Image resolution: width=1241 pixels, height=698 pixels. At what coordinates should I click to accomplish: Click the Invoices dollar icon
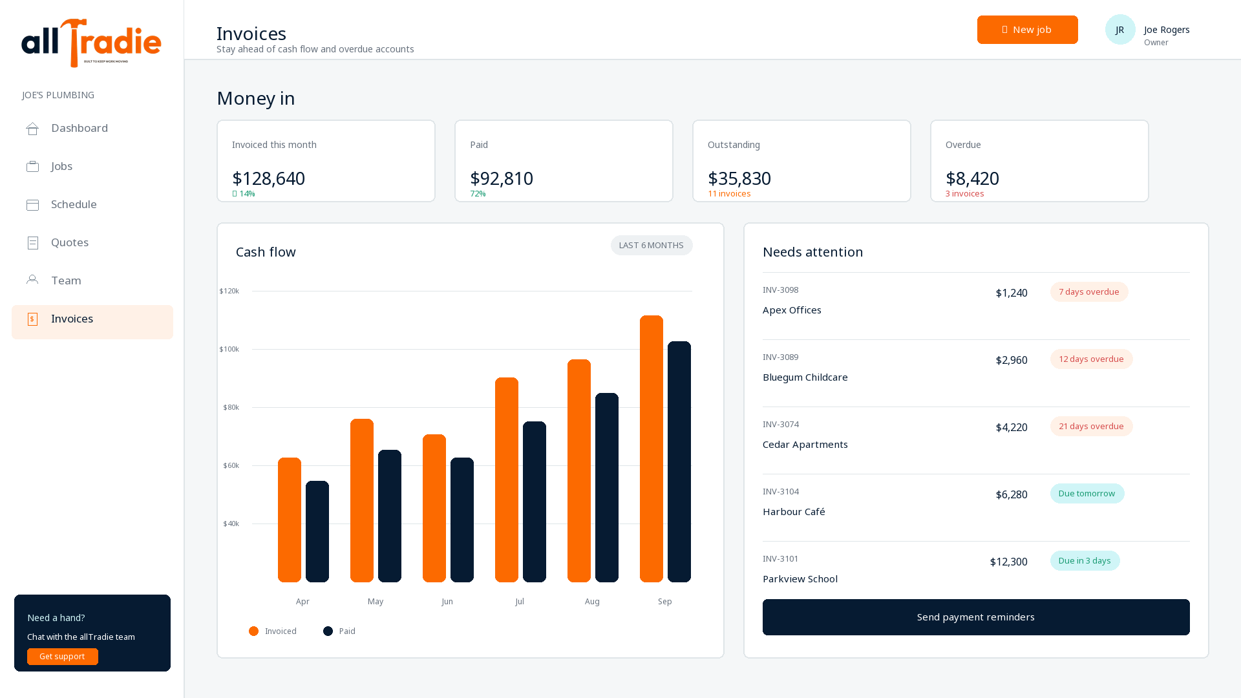pos(33,319)
